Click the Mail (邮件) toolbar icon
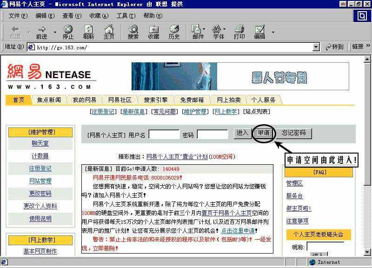Screen dimensions: 372x268 (197, 31)
